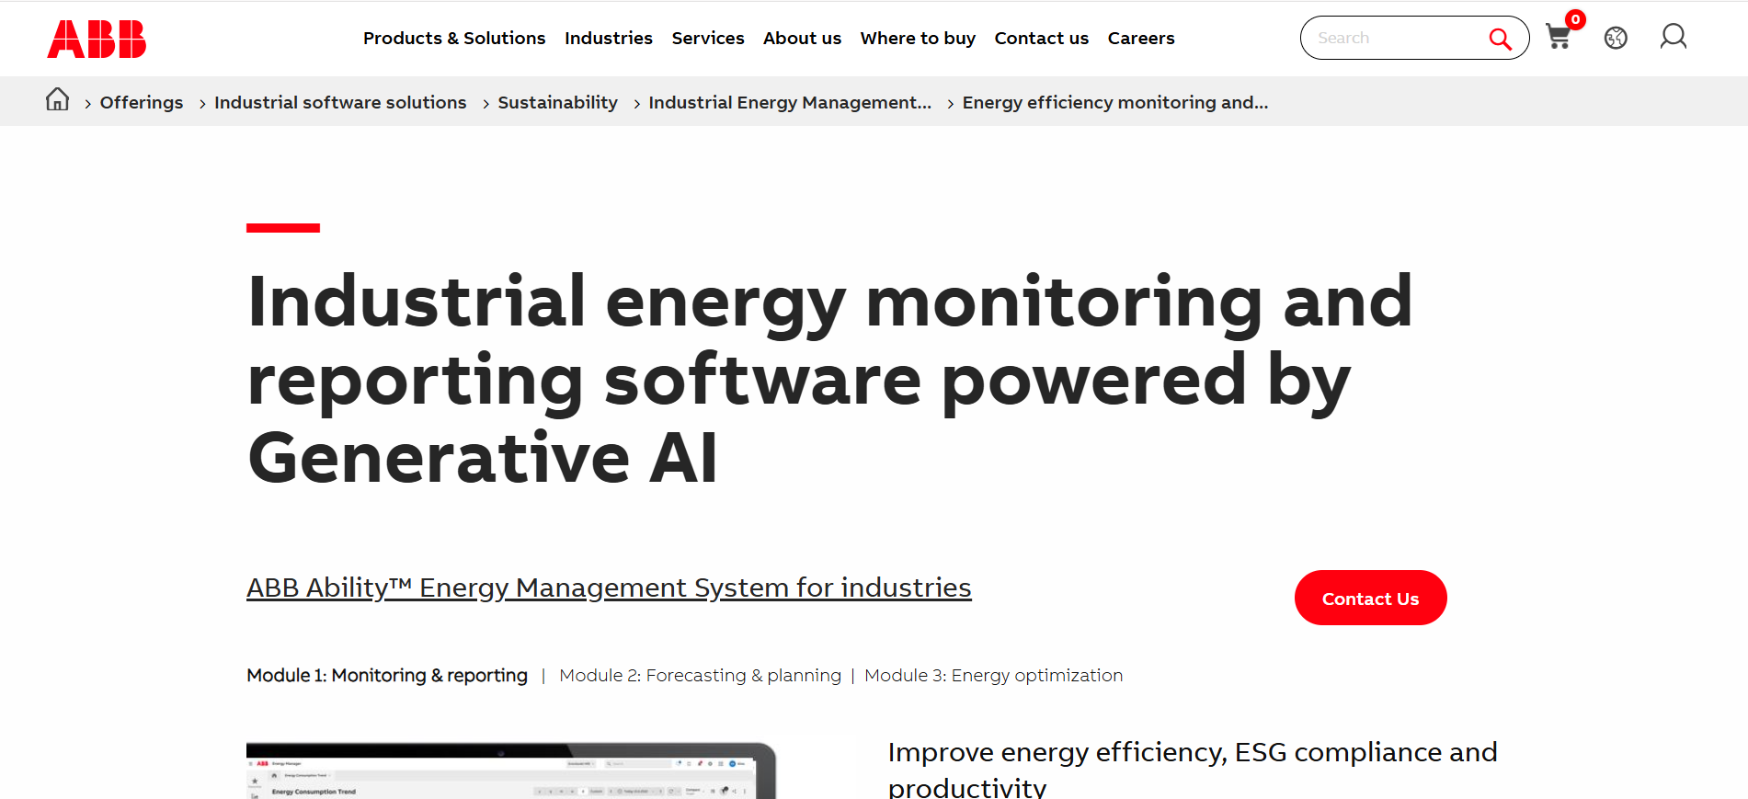Select Module 2: Forecasting & planning

pyautogui.click(x=700, y=675)
